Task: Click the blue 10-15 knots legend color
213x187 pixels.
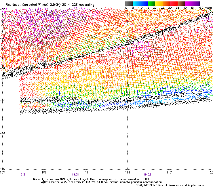Action: coord(144,3)
